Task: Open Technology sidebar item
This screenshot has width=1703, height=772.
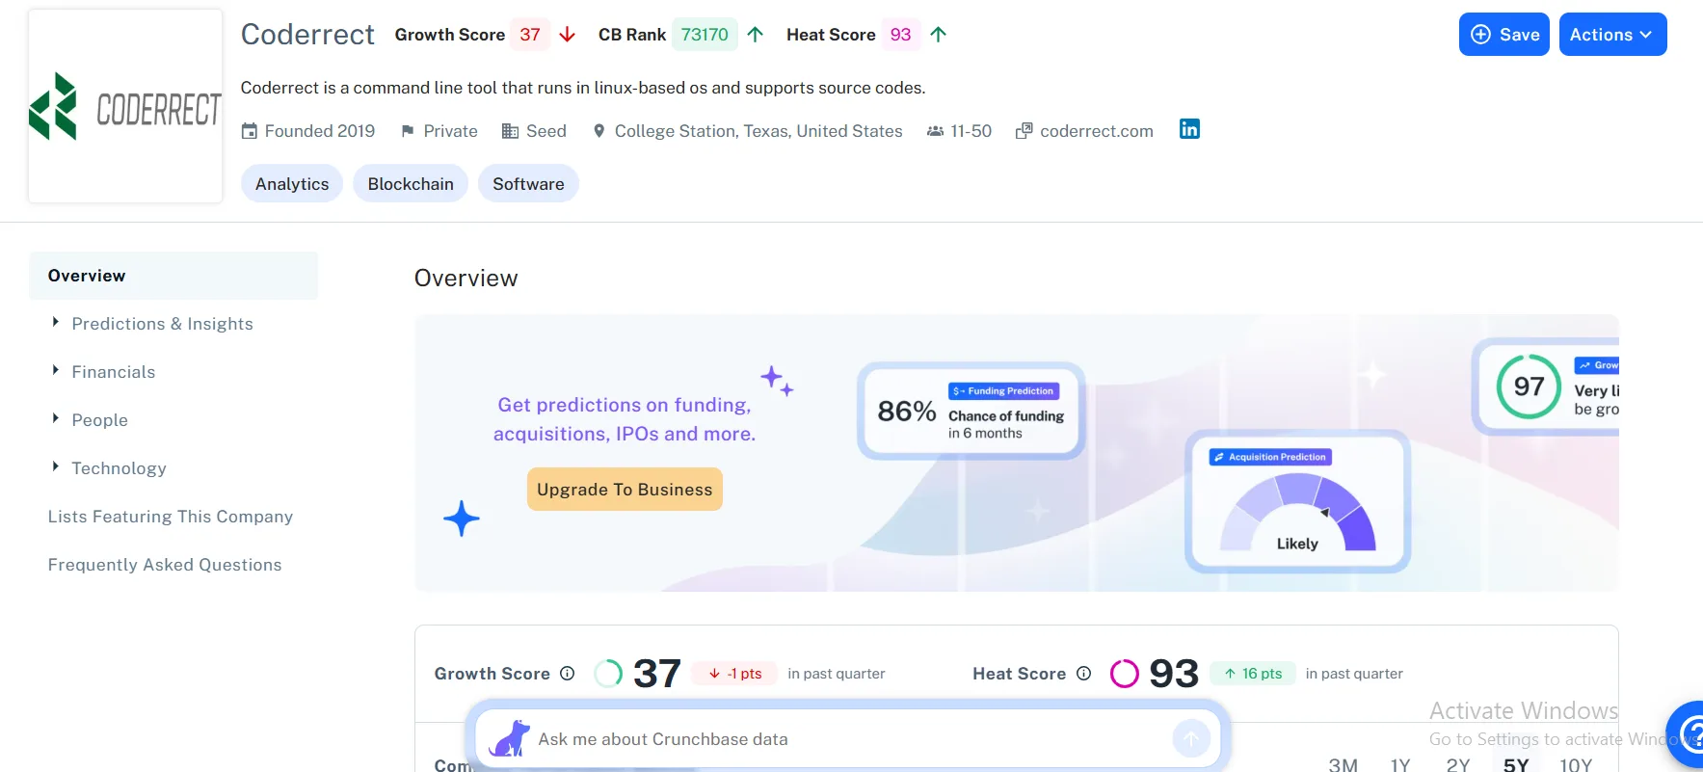Action: (x=119, y=468)
